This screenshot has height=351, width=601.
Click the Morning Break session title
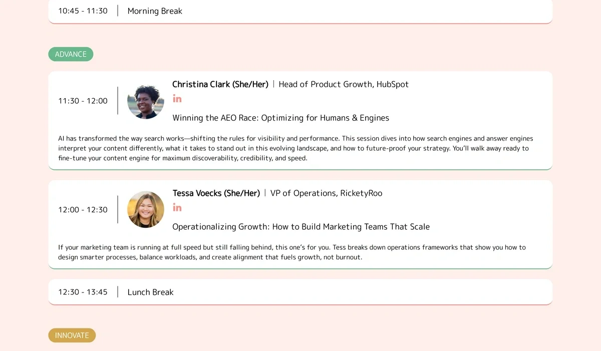[155, 11]
